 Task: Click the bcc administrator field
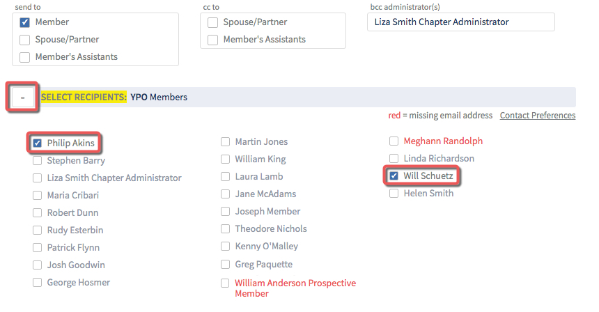point(460,22)
